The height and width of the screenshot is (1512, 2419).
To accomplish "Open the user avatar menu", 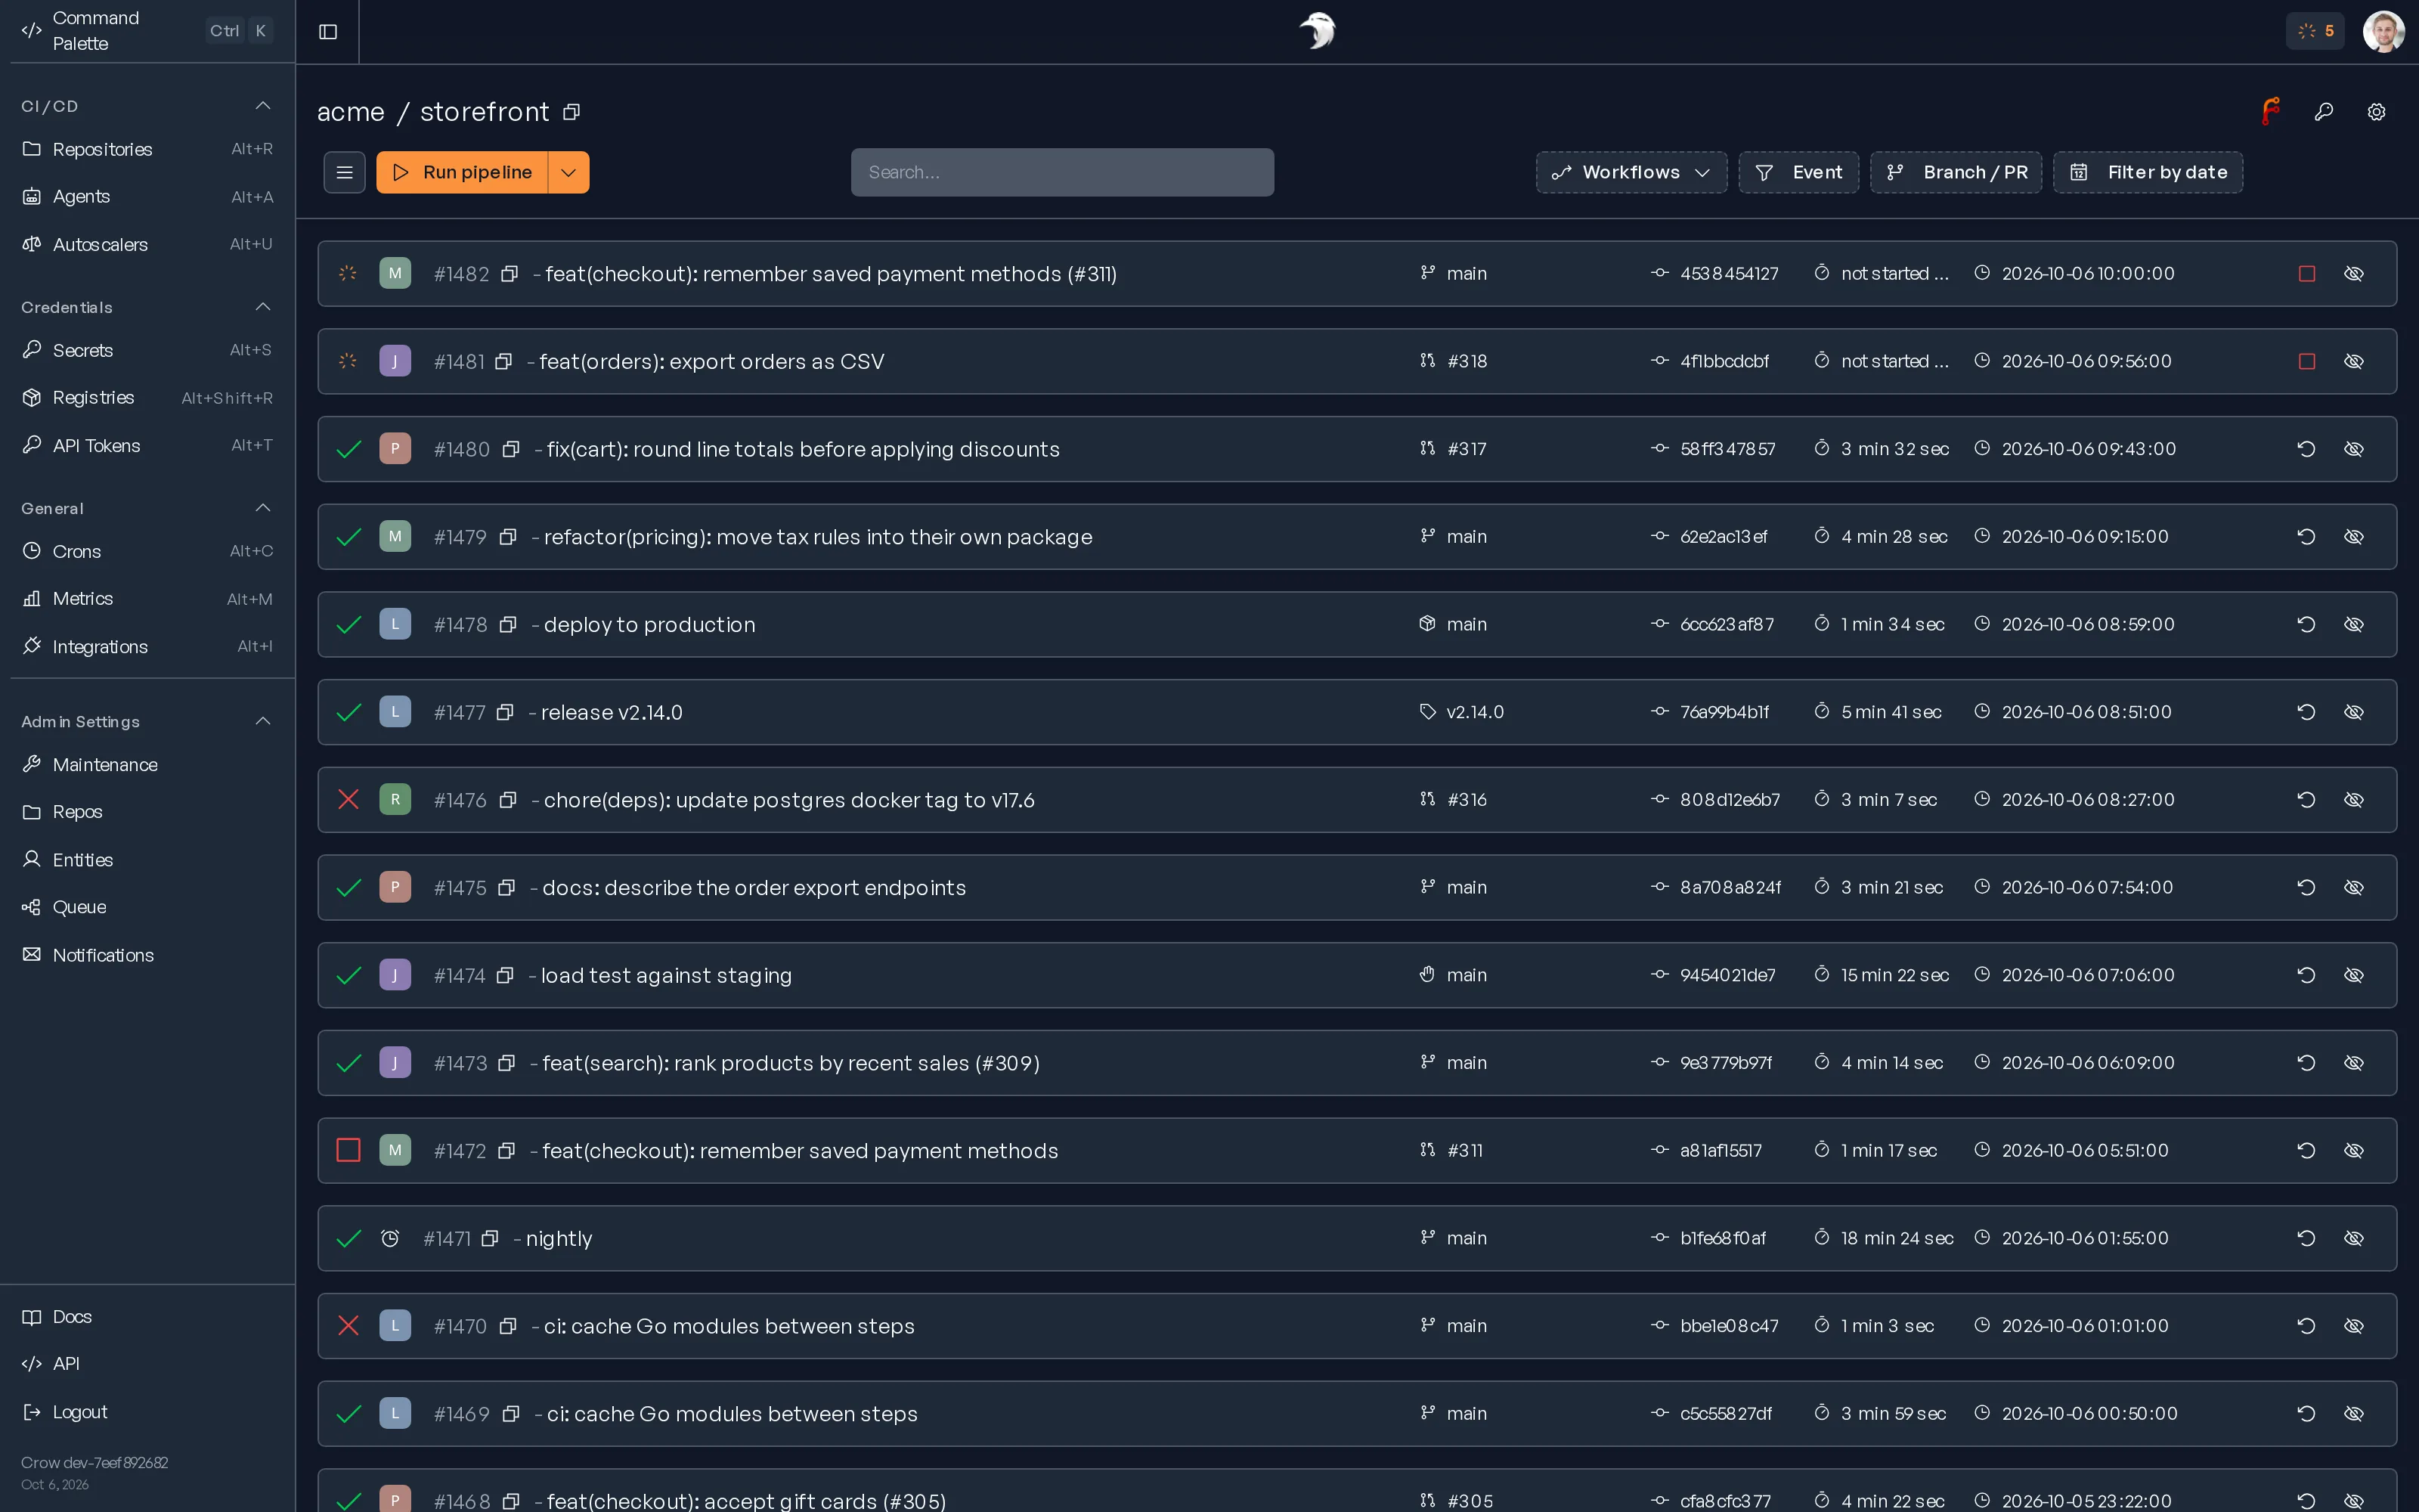I will 2383,31.
